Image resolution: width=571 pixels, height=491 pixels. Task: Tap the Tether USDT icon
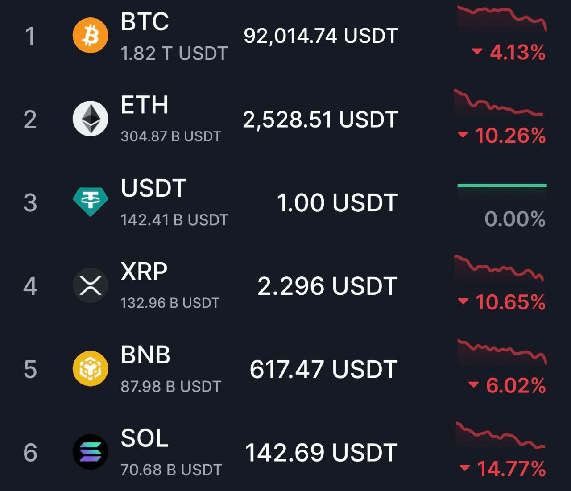pos(91,202)
